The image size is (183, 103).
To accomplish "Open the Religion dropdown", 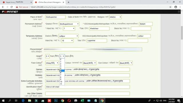I will pos(115,17).
